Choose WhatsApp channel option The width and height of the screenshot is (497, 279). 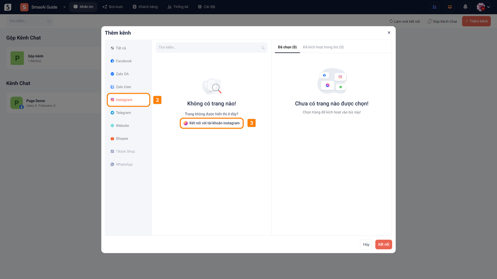[124, 164]
